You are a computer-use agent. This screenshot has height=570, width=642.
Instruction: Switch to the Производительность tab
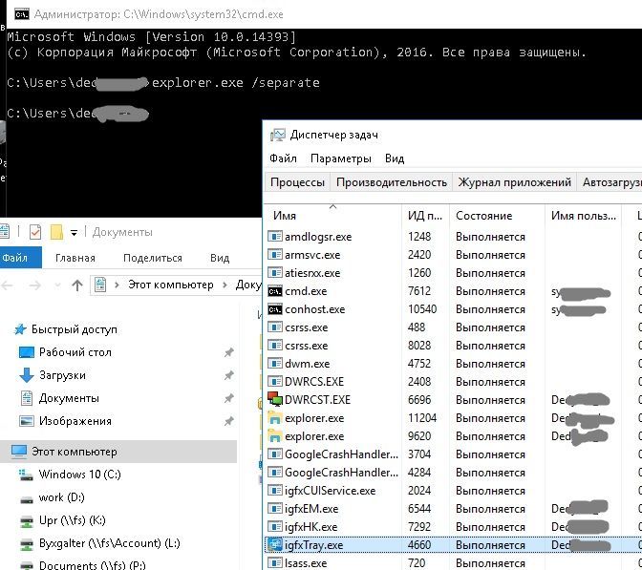click(392, 182)
